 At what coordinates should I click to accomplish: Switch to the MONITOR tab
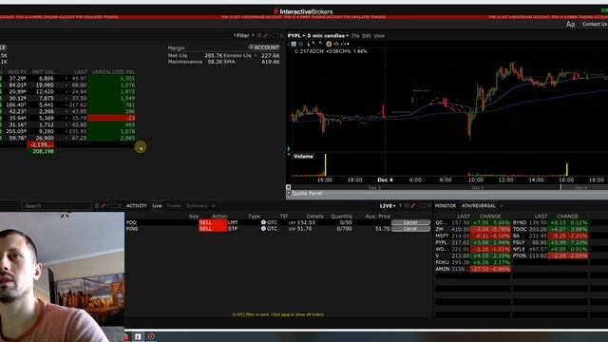[x=446, y=206]
